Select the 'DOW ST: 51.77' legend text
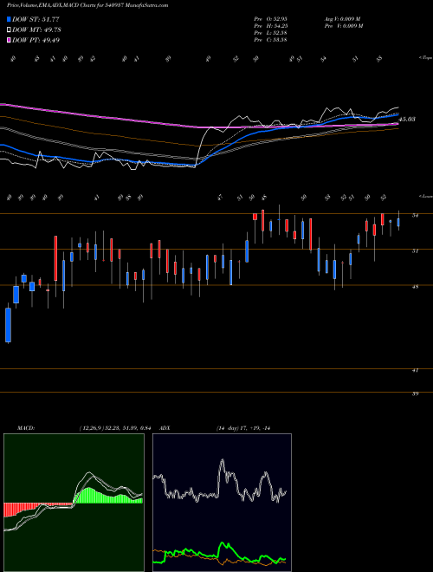Image resolution: width=433 pixels, height=572 pixels. (x=36, y=19)
